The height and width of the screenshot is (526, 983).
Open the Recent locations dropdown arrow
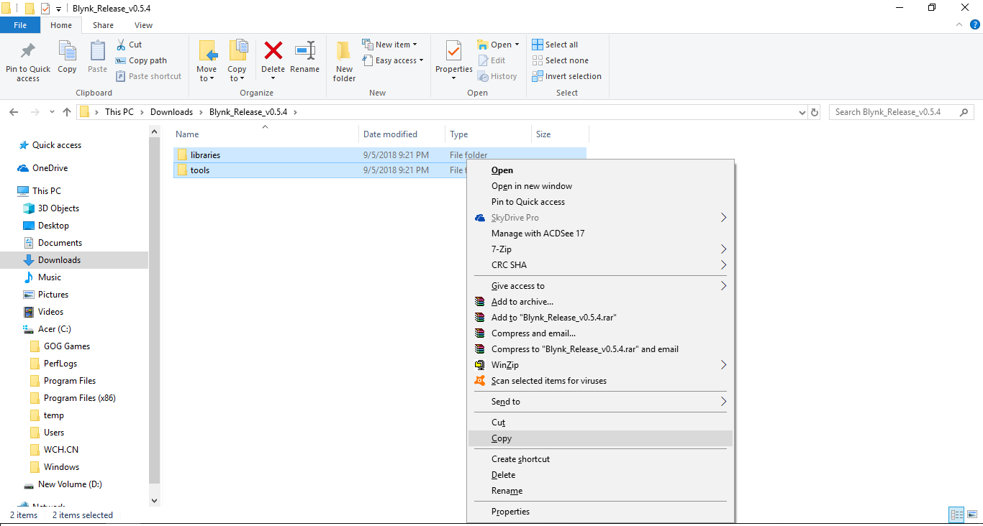(52, 112)
